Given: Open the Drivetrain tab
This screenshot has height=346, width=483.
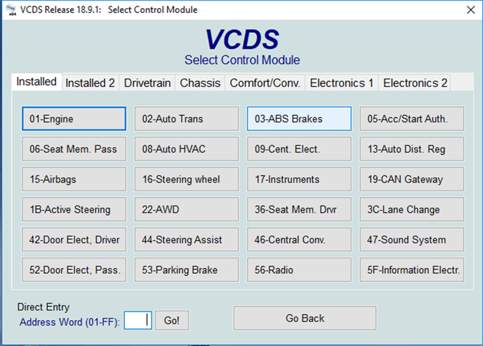Looking at the screenshot, I should point(147,83).
